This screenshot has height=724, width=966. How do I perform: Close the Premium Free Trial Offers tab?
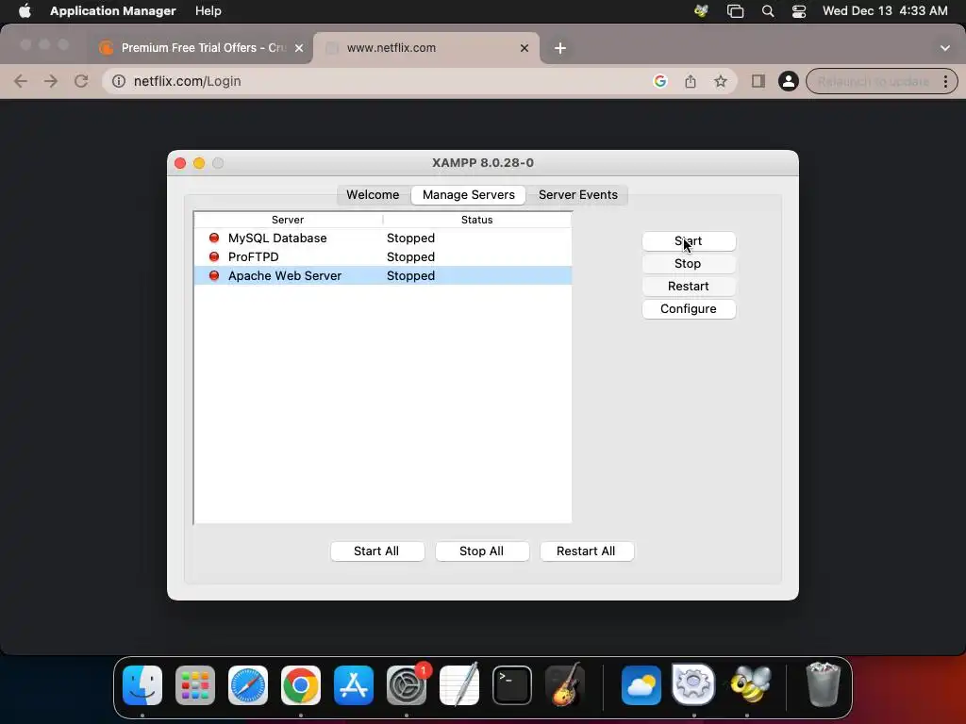299,48
